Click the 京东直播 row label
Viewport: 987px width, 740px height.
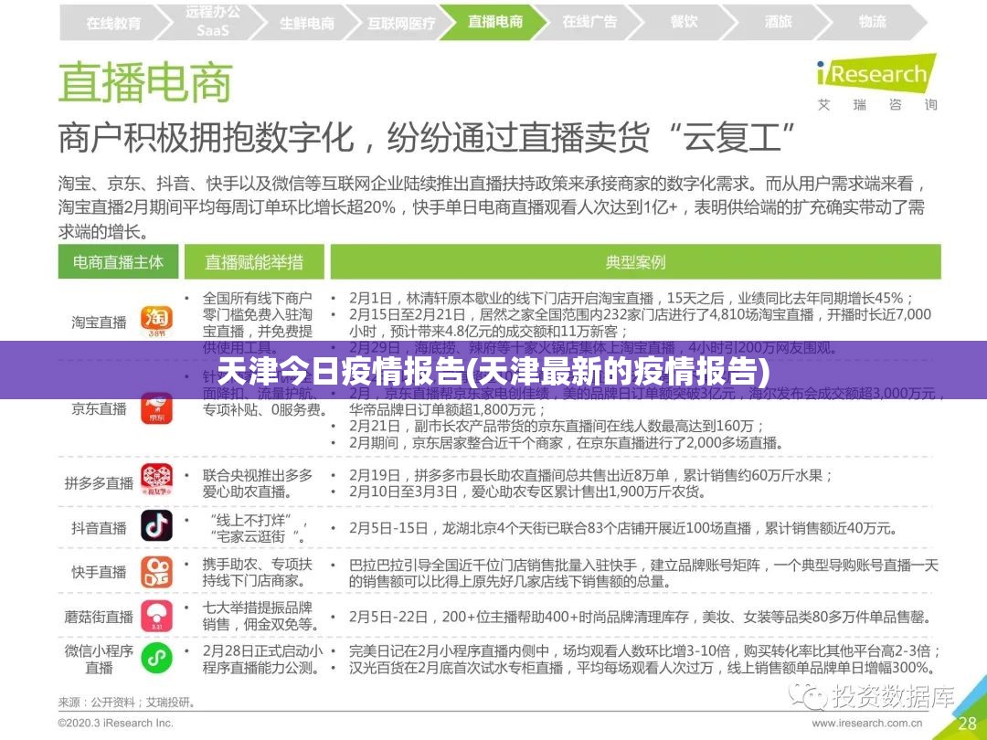pyautogui.click(x=99, y=409)
